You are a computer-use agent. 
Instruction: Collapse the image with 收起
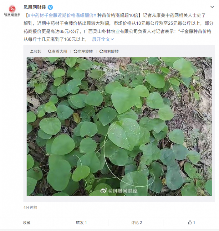coord(36,52)
